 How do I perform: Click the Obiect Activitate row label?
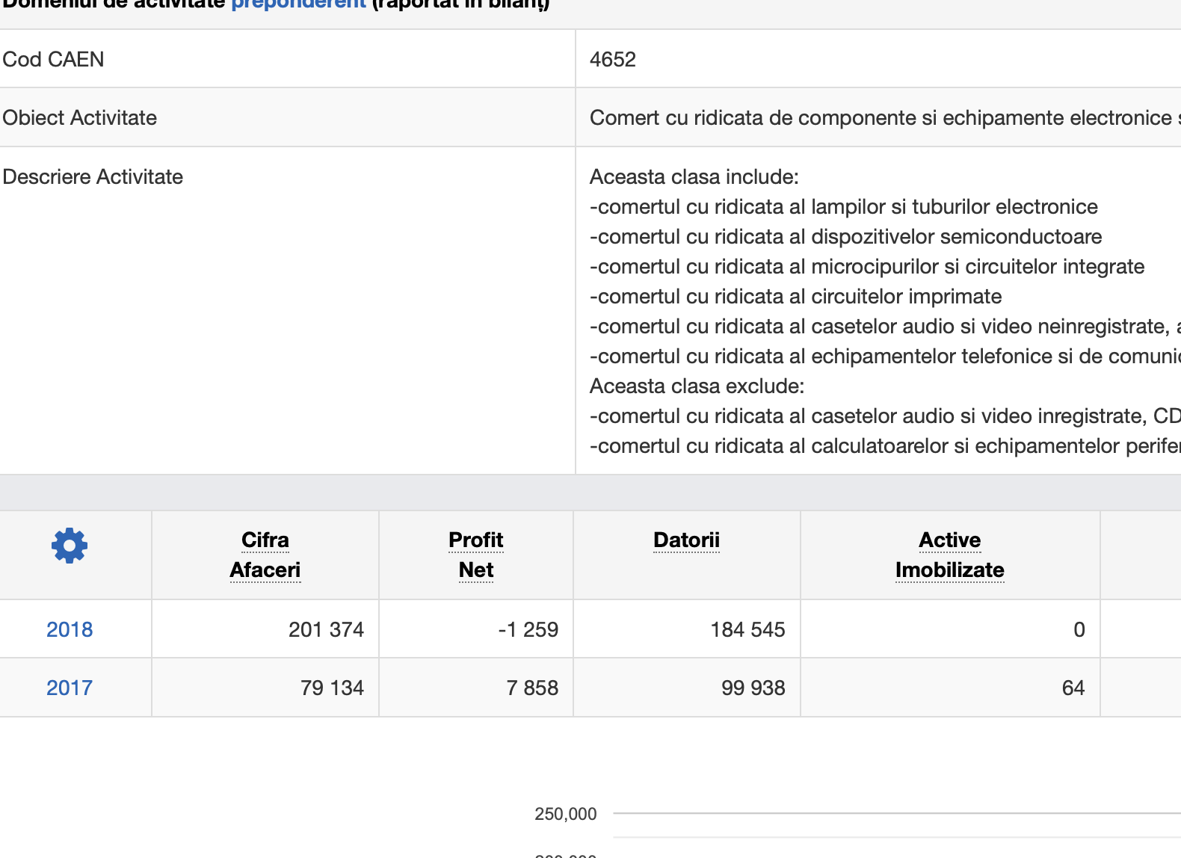80,118
